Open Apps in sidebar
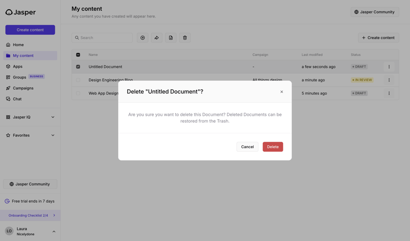This screenshot has width=410, height=241. point(30,67)
